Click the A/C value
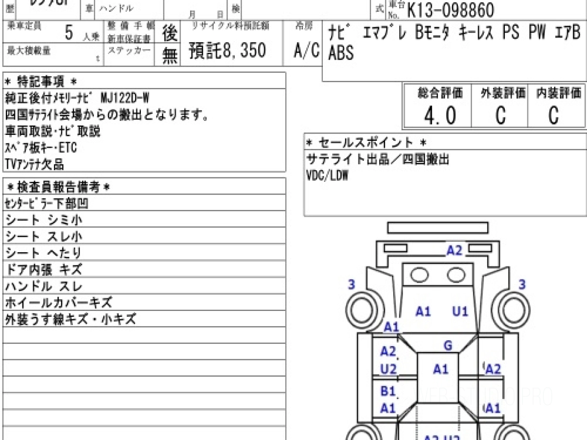 pos(307,50)
